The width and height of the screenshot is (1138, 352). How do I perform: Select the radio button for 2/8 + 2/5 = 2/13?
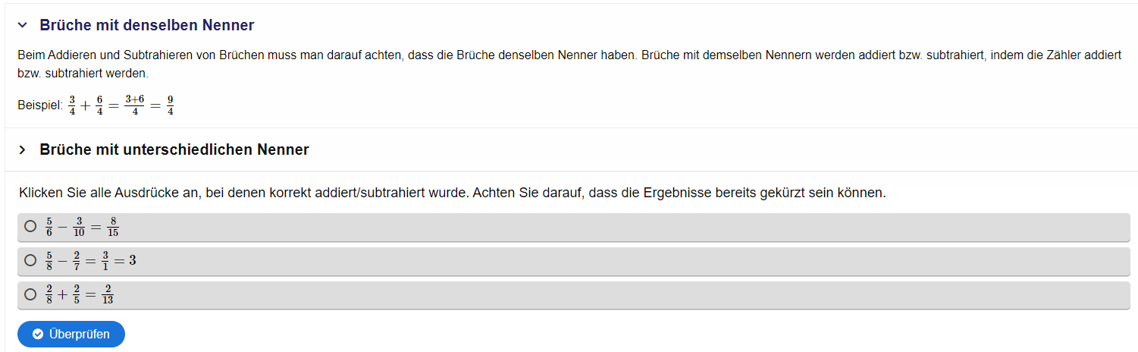click(30, 294)
